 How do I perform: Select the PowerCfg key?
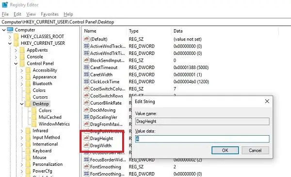(42, 171)
